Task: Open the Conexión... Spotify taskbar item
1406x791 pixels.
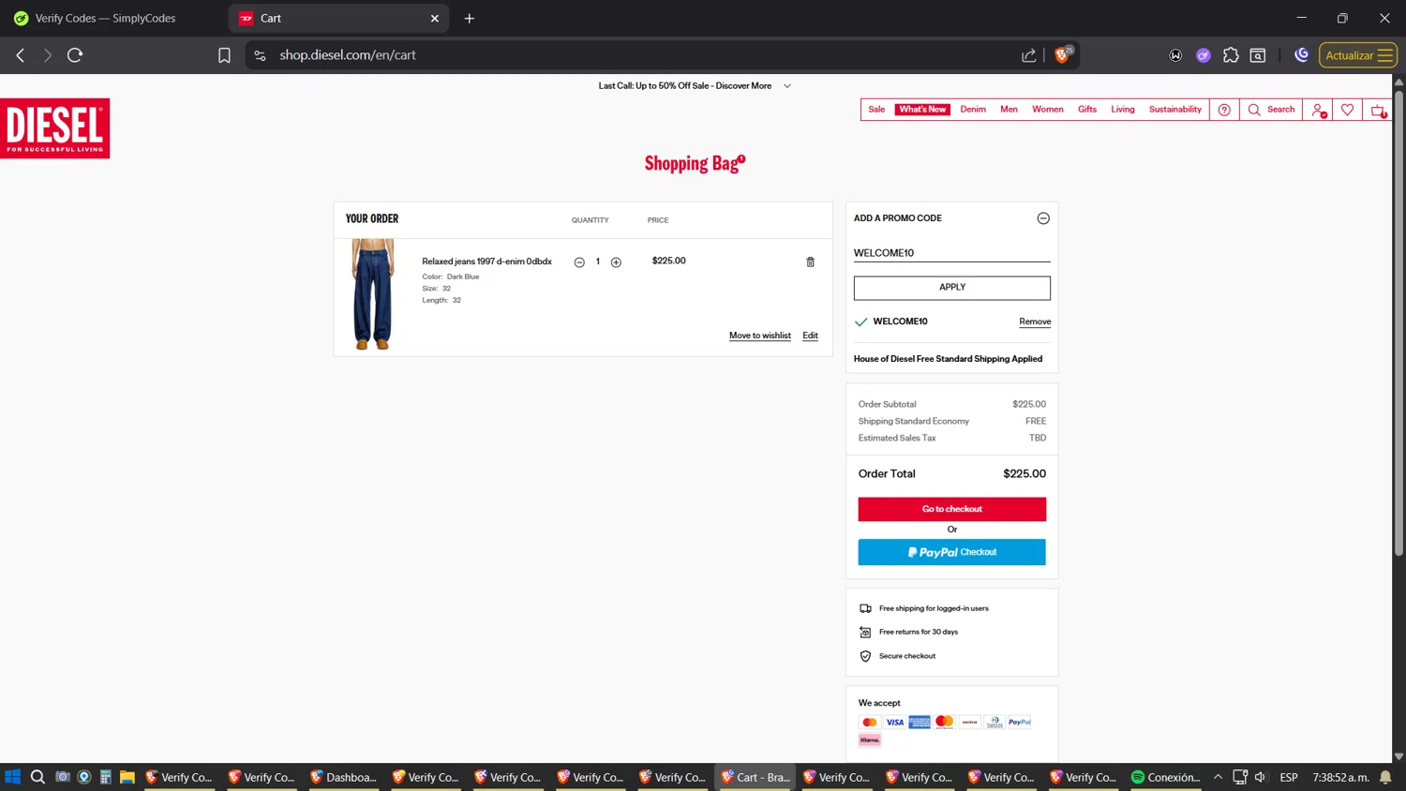Action: [x=1165, y=777]
